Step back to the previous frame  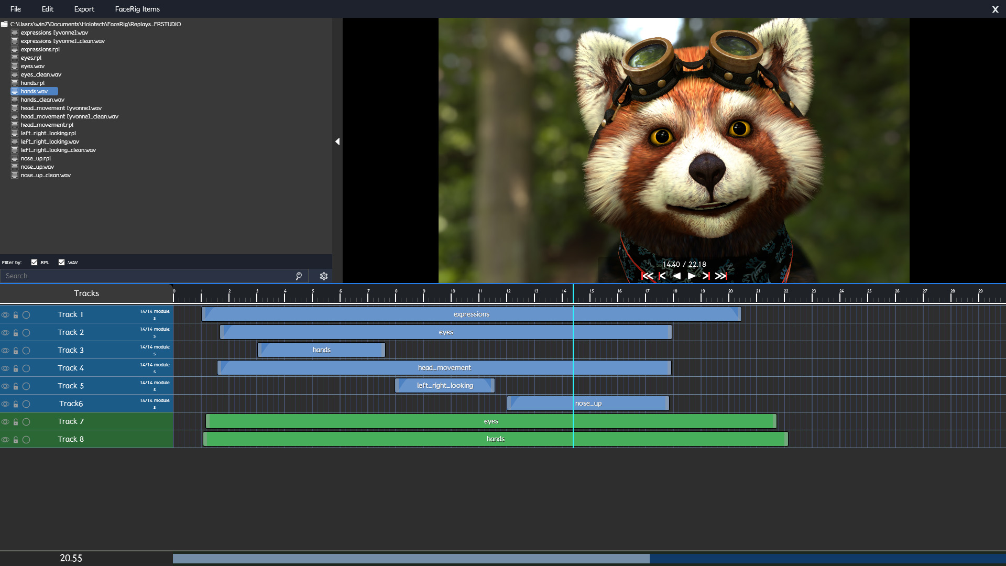(663, 276)
